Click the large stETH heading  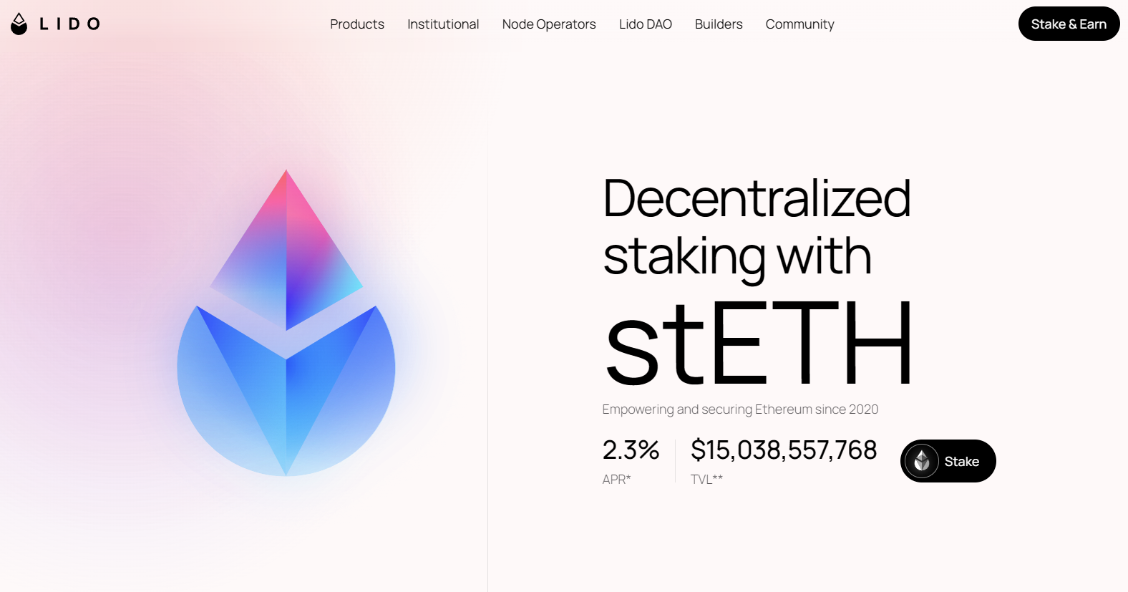coord(758,343)
